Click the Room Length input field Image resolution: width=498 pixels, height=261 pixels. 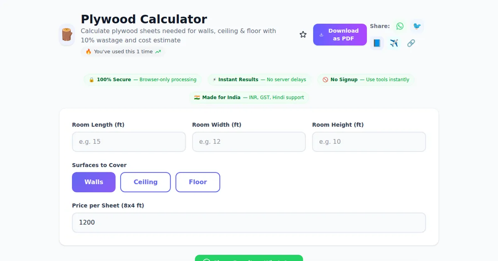pos(129,142)
